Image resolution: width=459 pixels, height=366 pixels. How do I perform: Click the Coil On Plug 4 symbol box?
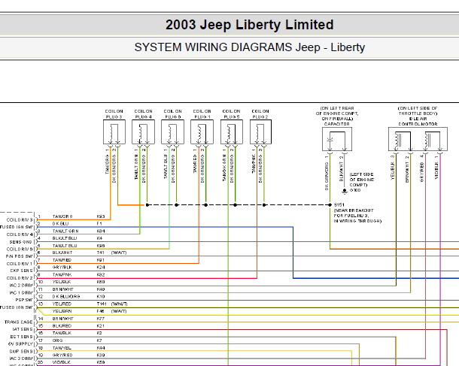point(144,132)
